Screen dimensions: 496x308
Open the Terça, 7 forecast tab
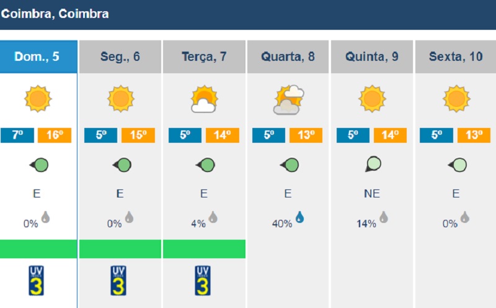click(204, 57)
